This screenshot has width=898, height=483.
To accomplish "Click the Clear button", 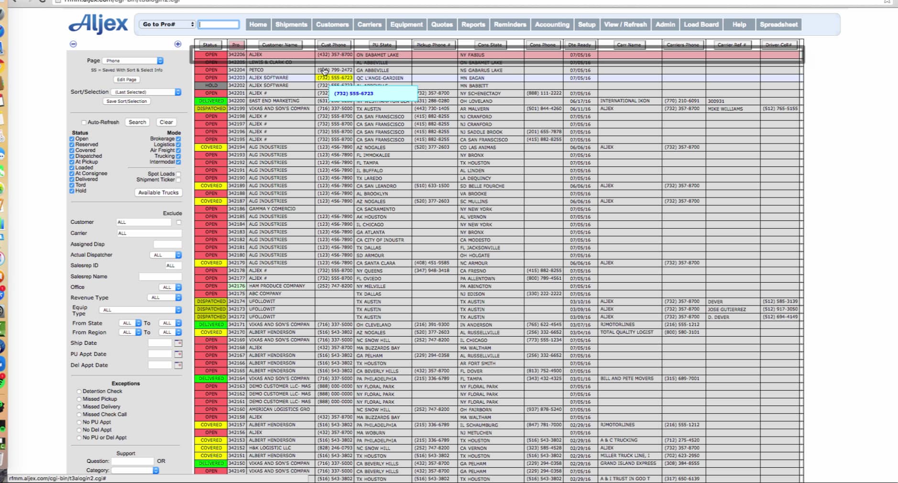I will 166,122.
